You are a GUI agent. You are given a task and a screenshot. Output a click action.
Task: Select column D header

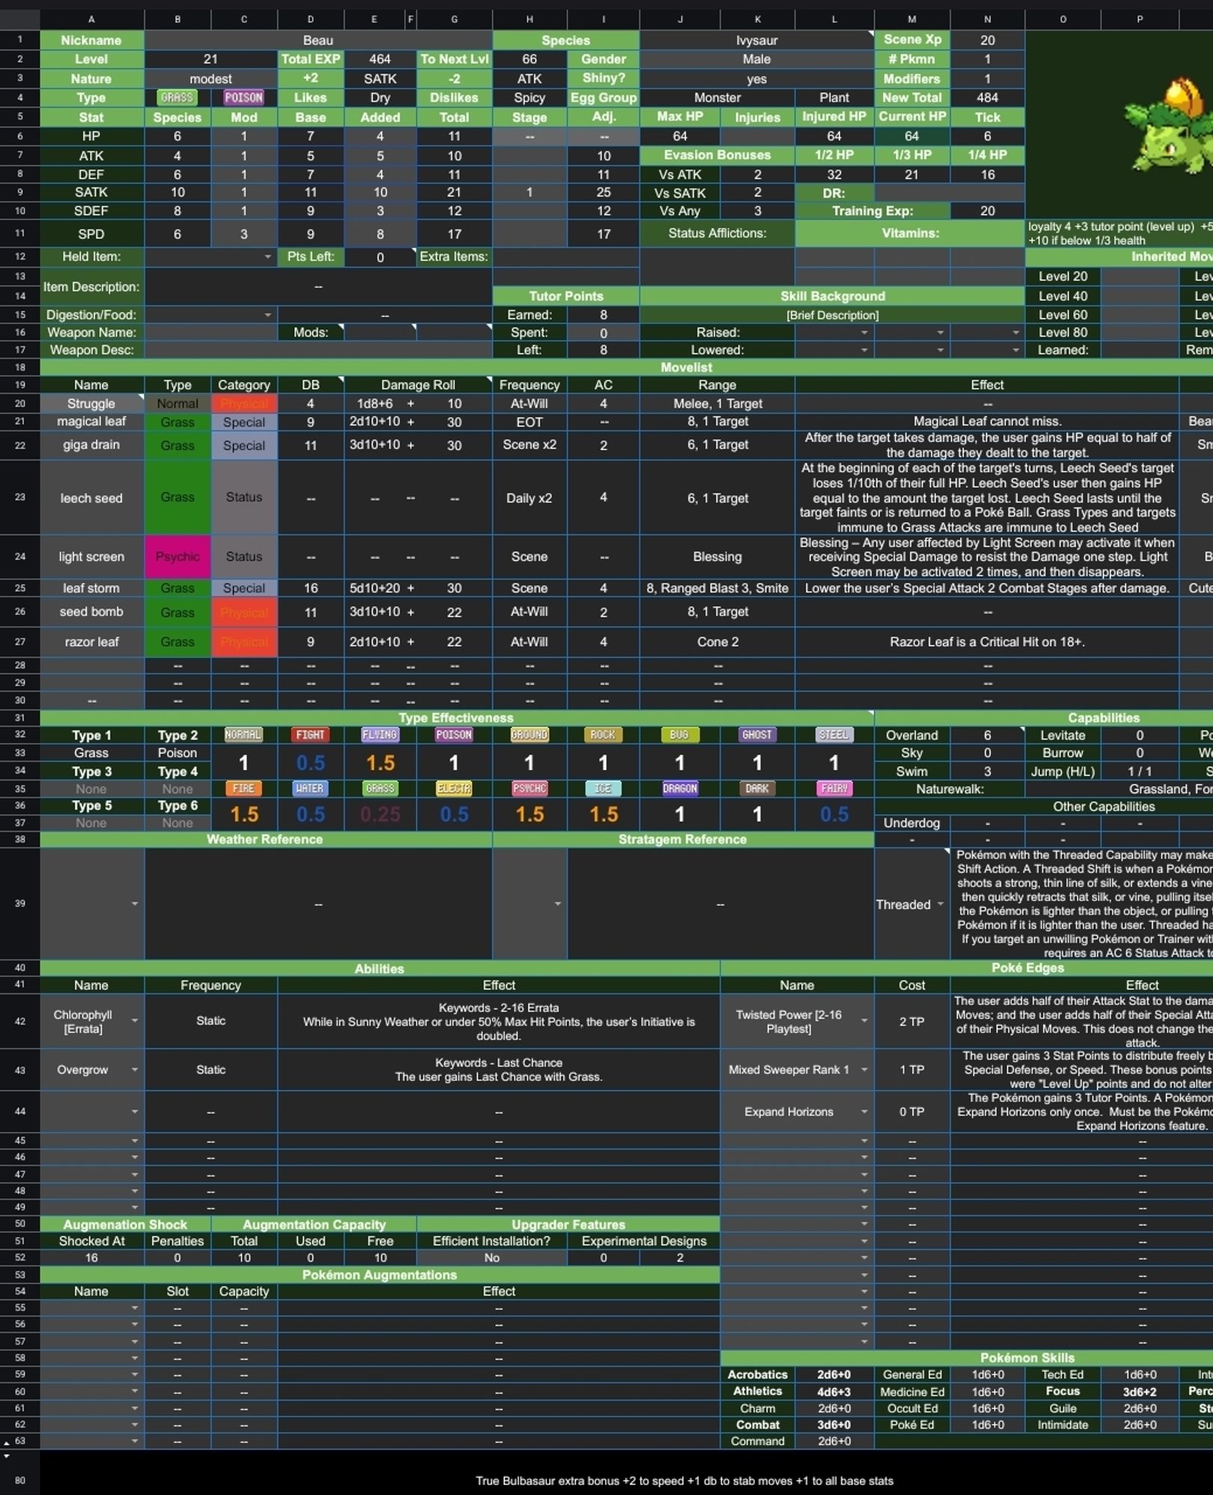(x=310, y=19)
